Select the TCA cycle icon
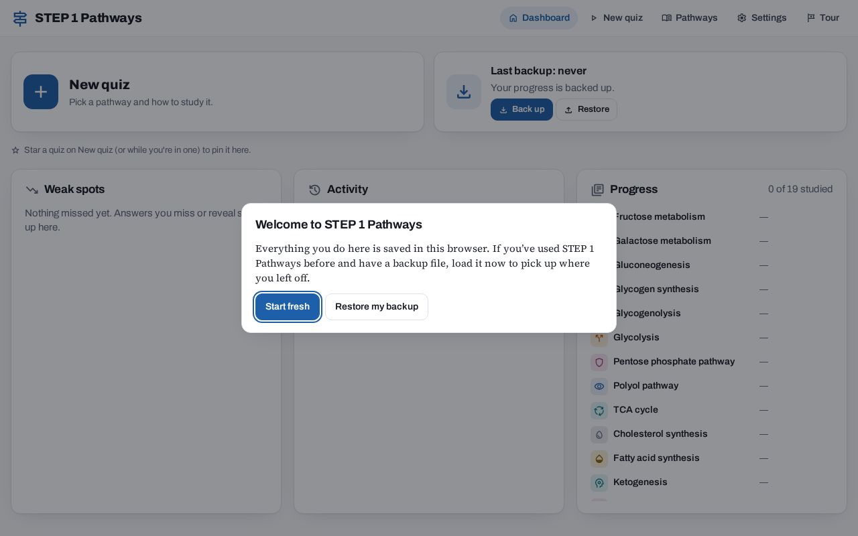858x536 pixels. [x=599, y=410]
